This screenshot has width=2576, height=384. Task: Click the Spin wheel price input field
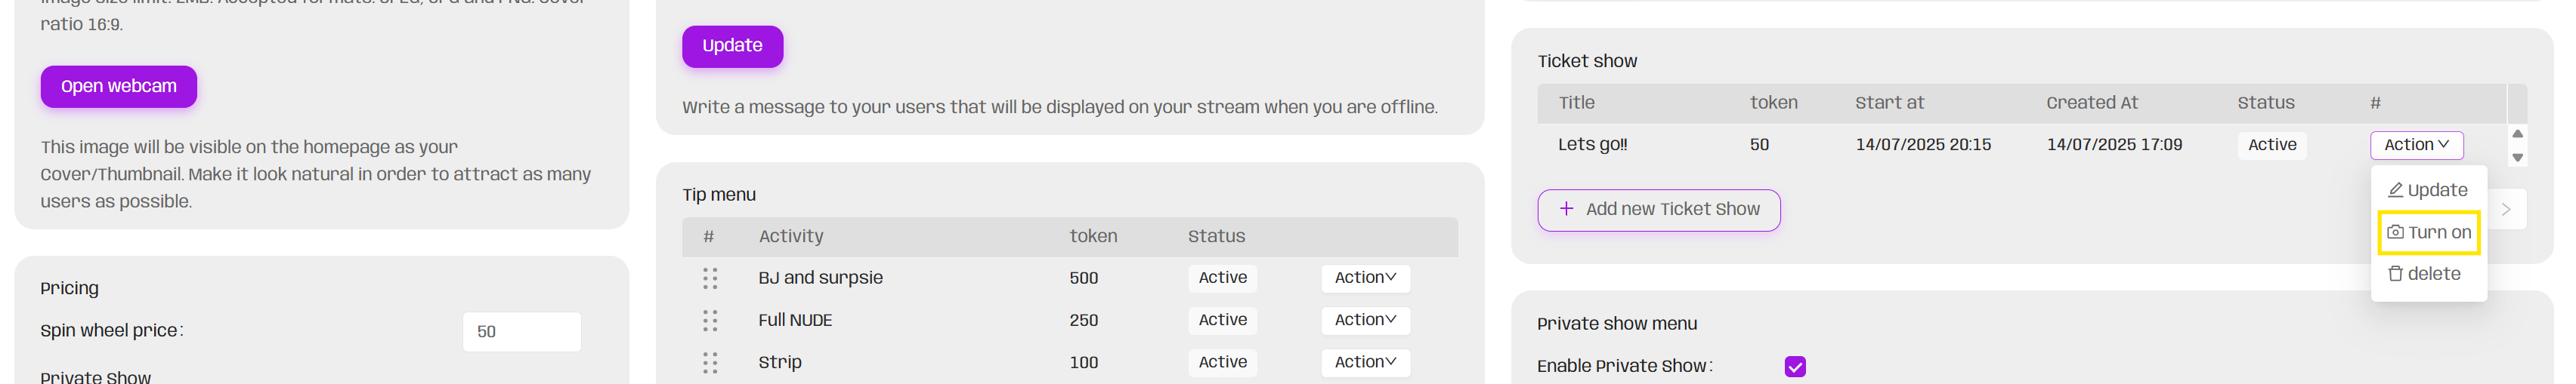tap(521, 332)
